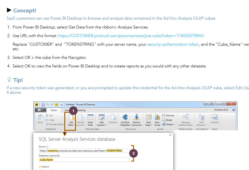Open Partner Showcase icon
This screenshot has width=249, height=170.
(x=136, y=117)
